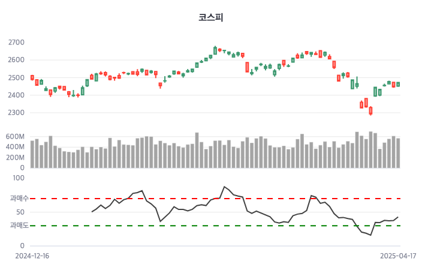Select the 2025-04-17 end date label
This screenshot has height=270, width=422.
pyautogui.click(x=398, y=256)
